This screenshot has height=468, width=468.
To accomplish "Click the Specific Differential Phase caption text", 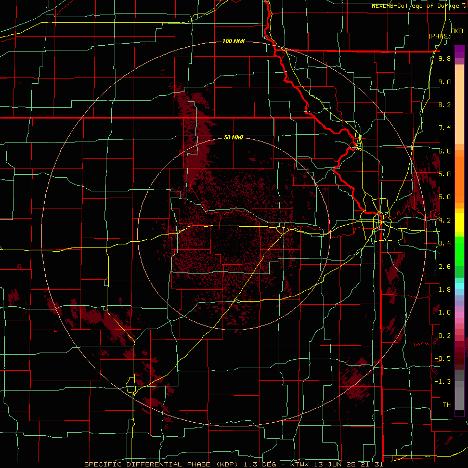I will [233, 464].
